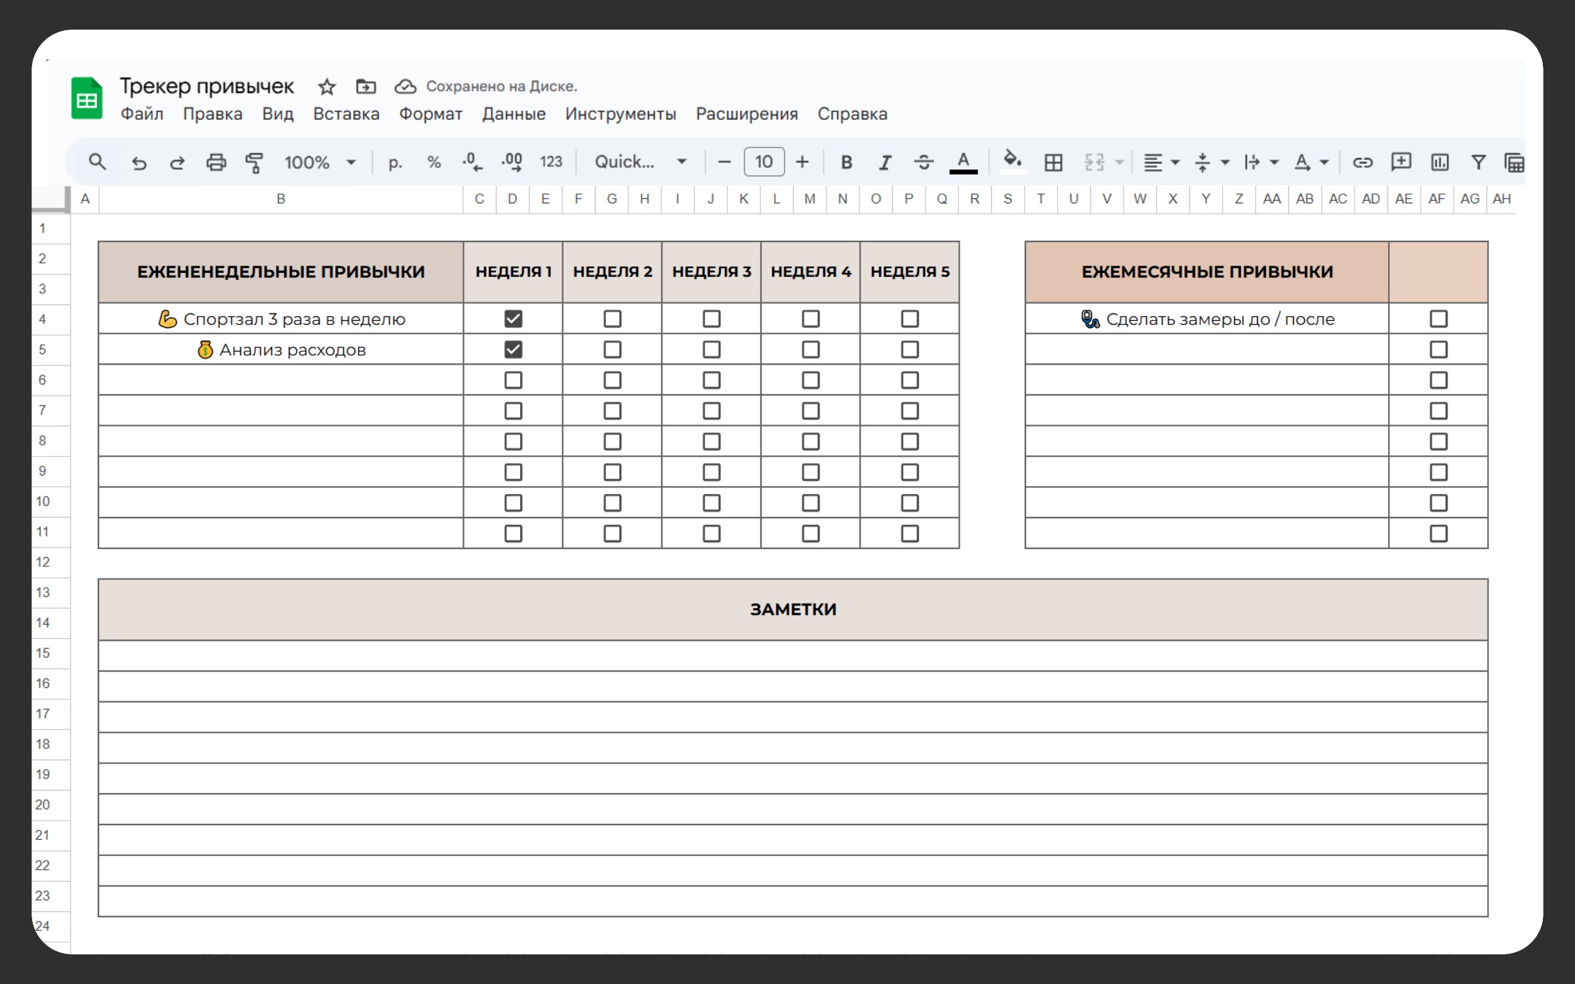Open the Google Sheets home icon
The width and height of the screenshot is (1575, 984).
click(x=87, y=98)
